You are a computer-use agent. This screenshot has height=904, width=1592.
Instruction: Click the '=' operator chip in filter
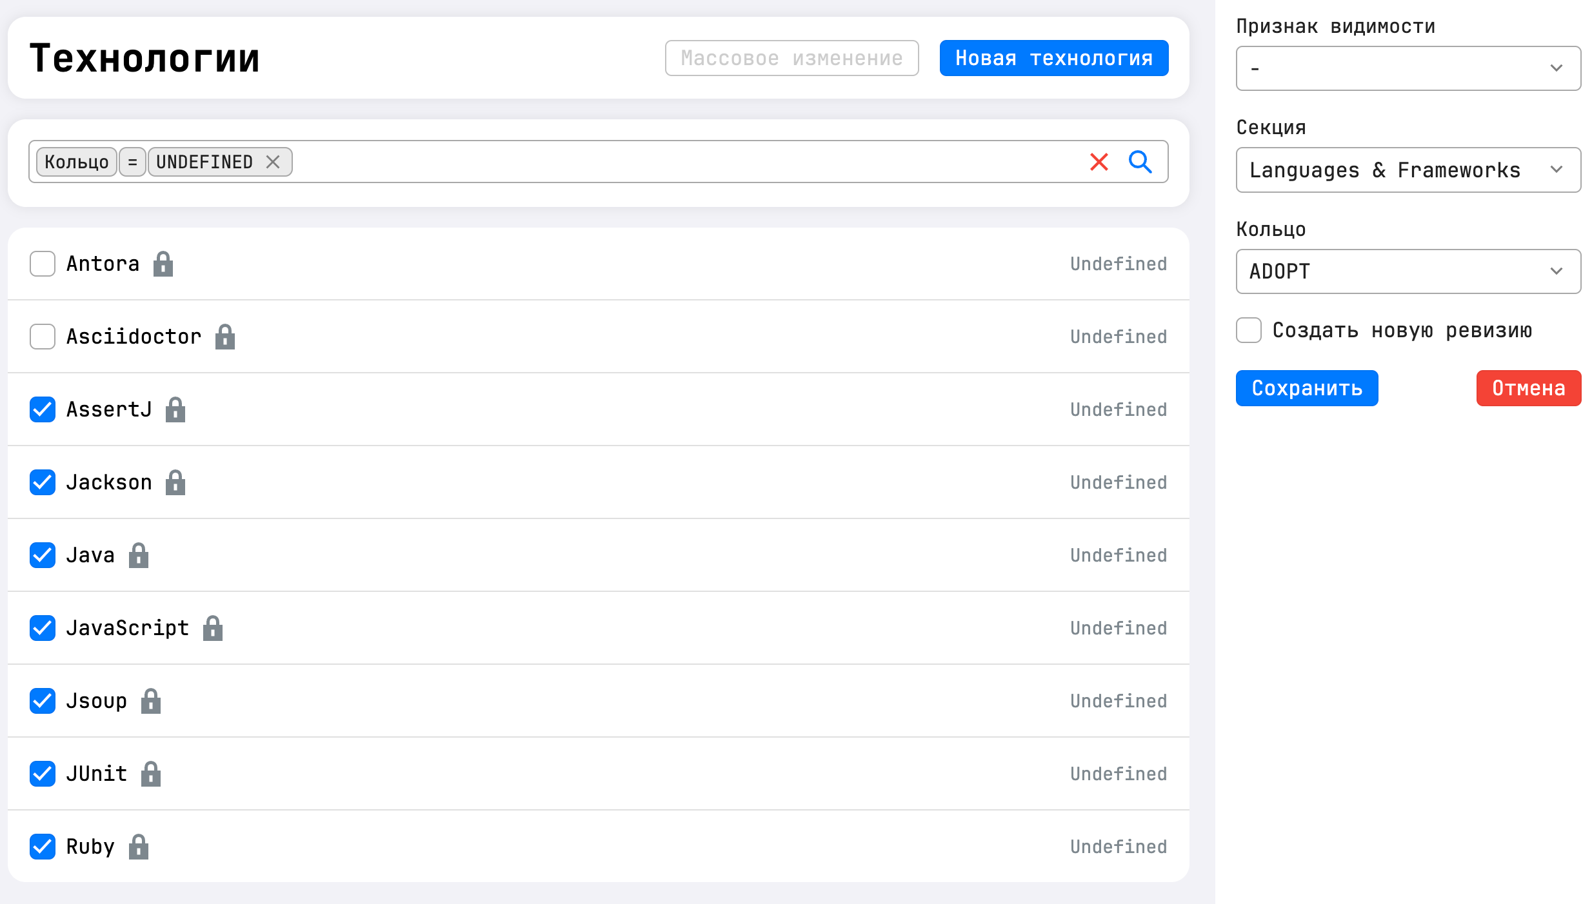click(x=132, y=162)
